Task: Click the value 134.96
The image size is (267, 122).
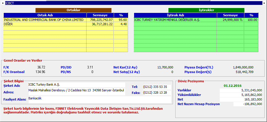Action: coord(40,72)
